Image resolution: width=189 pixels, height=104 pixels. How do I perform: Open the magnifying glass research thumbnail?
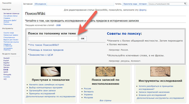click(160, 72)
